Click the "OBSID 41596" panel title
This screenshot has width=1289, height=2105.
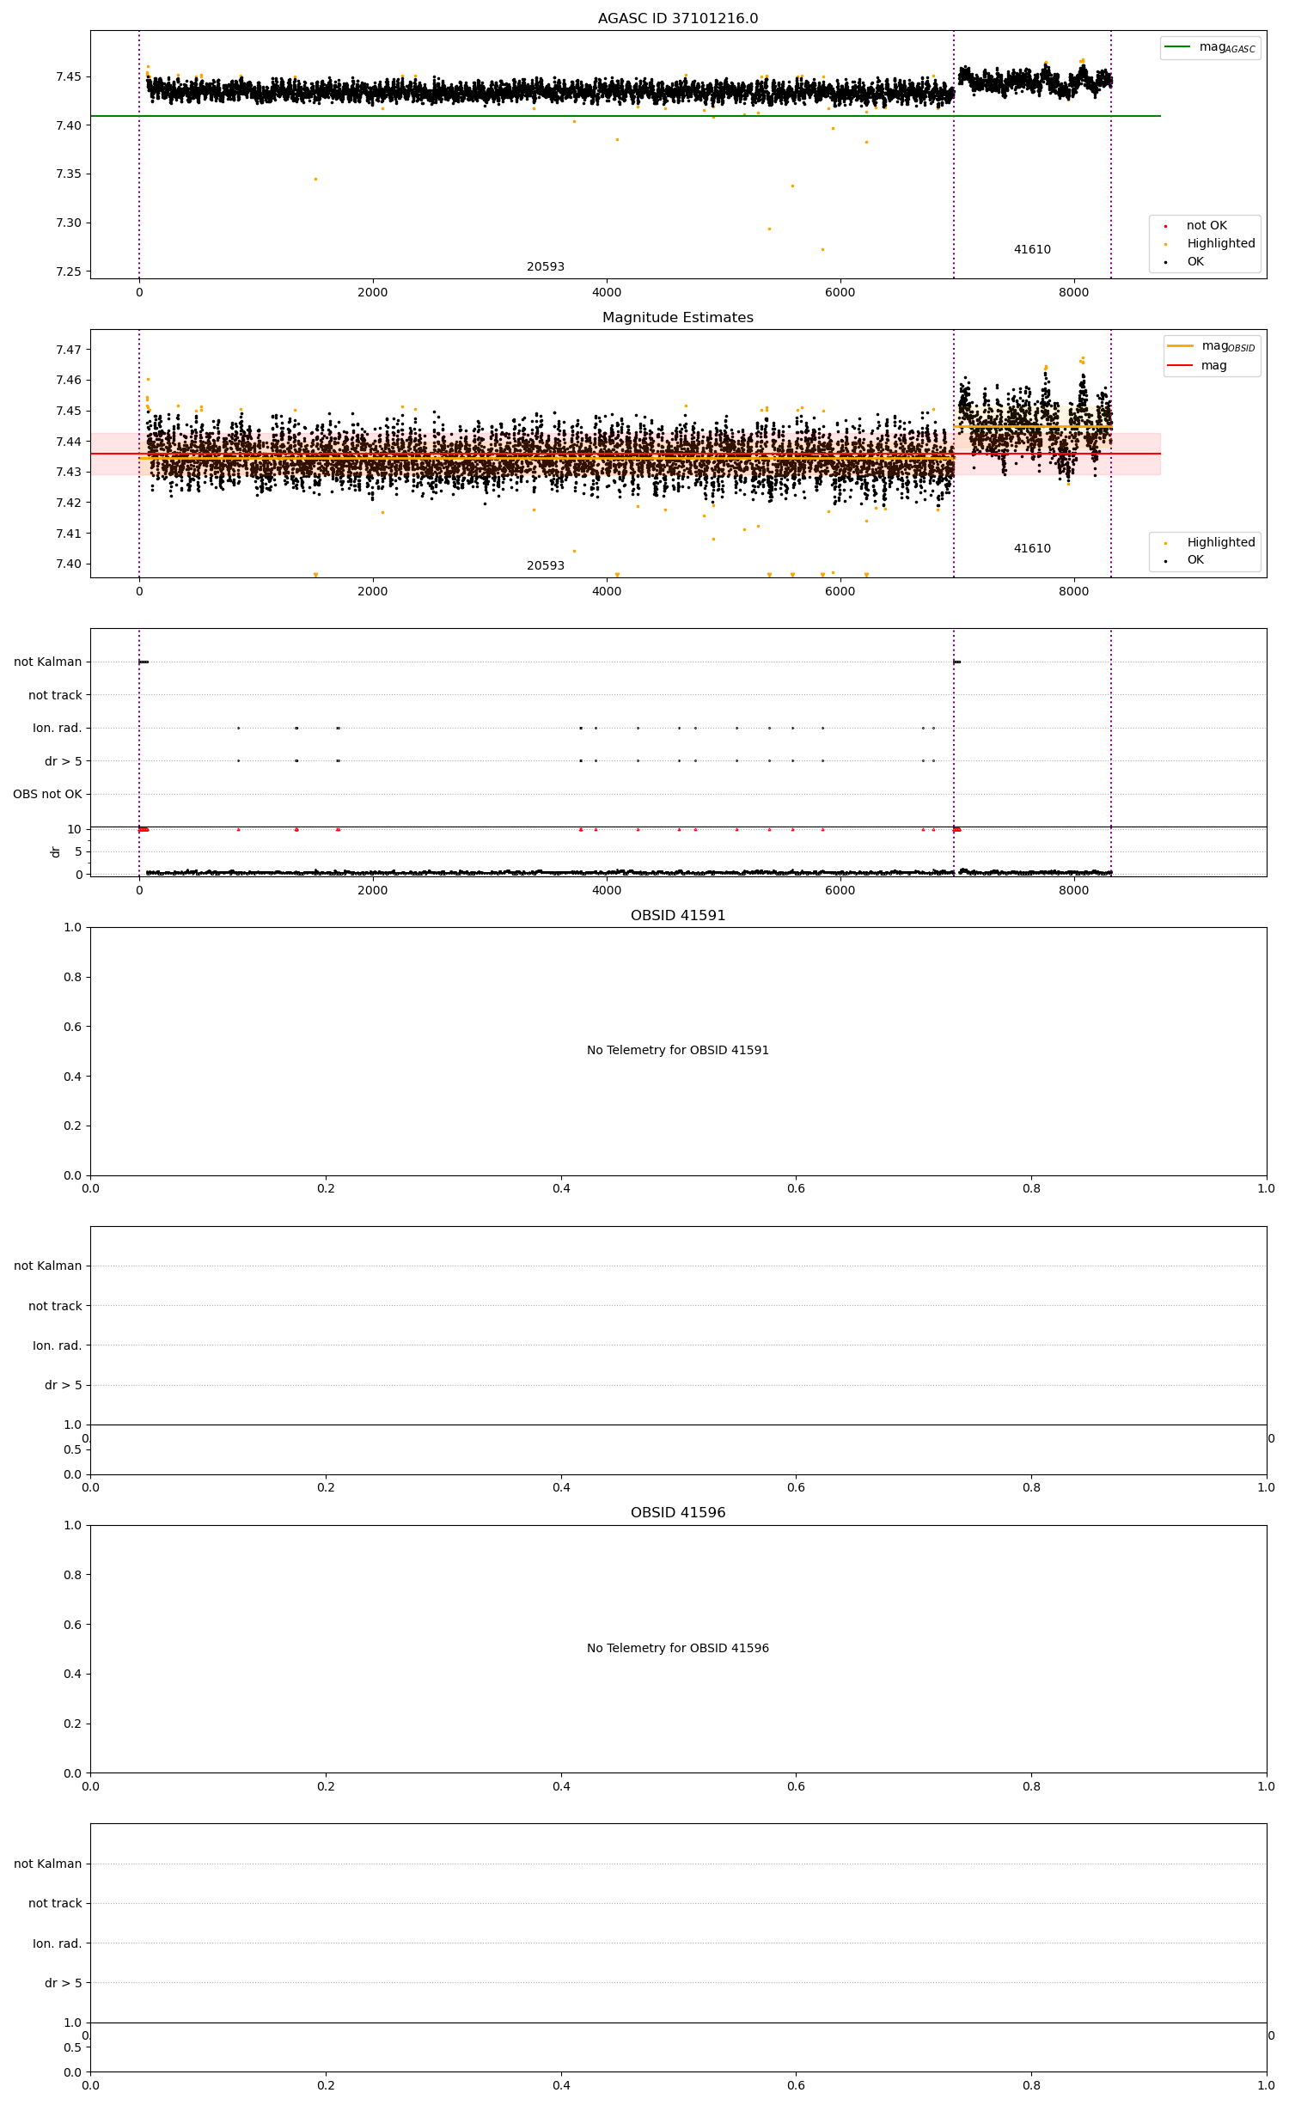point(678,1513)
